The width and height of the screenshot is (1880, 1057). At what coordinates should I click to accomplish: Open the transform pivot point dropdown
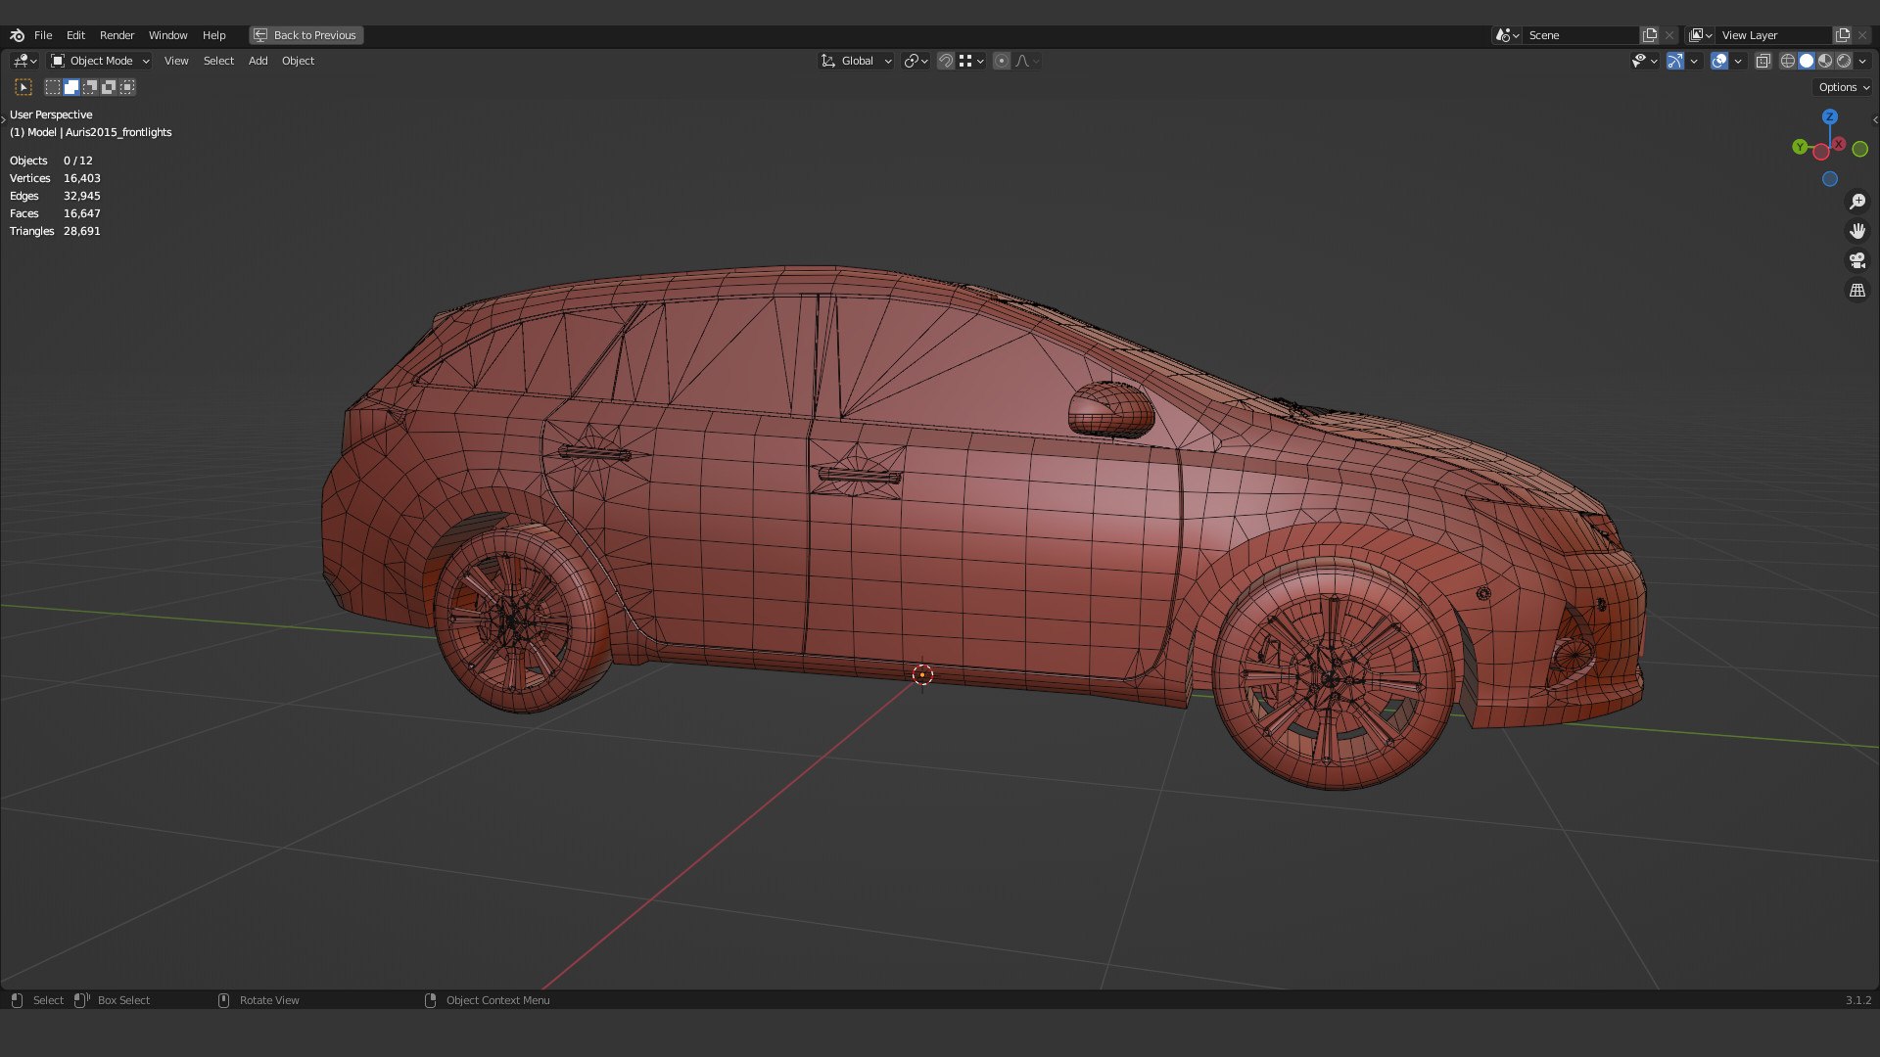pos(916,61)
